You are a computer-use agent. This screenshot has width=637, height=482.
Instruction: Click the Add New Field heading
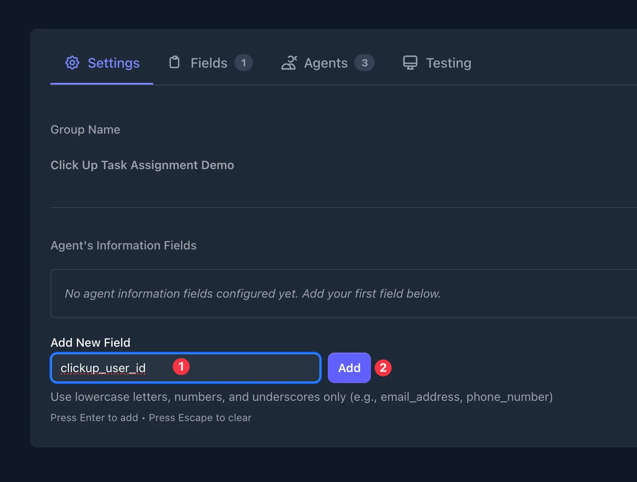click(90, 342)
